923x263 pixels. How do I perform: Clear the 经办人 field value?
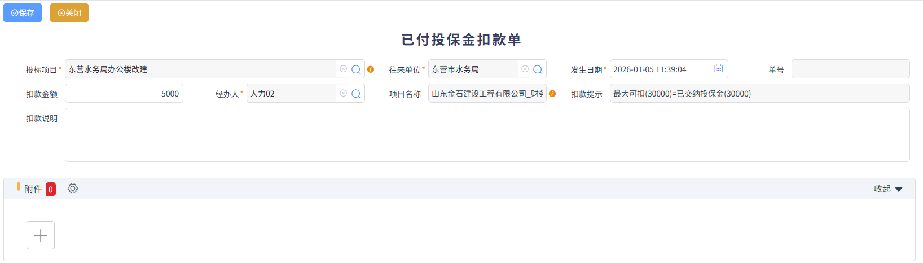[343, 93]
